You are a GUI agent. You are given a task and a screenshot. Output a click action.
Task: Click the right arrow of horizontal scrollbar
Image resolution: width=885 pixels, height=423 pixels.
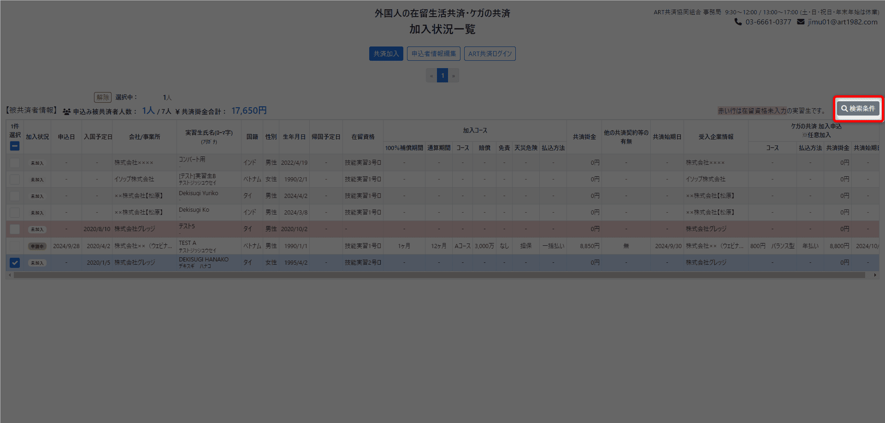pos(875,275)
